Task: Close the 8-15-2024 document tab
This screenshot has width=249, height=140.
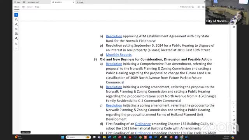Action: click(x=74, y=2)
